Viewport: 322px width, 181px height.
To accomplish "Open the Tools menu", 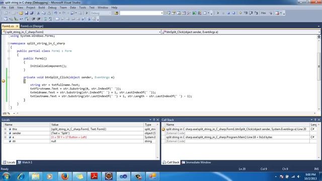I will 83,8.
